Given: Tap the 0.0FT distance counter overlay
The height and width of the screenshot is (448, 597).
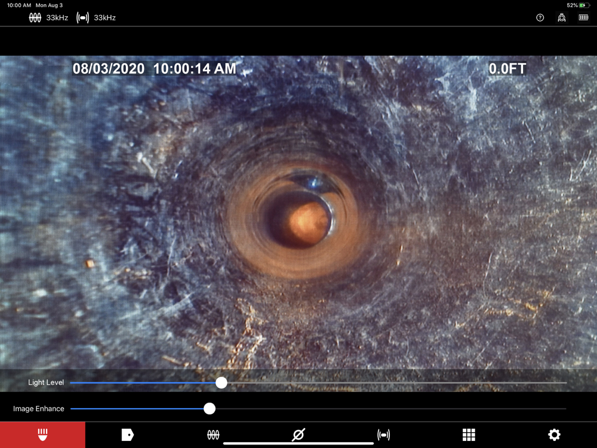Looking at the screenshot, I should tap(507, 69).
